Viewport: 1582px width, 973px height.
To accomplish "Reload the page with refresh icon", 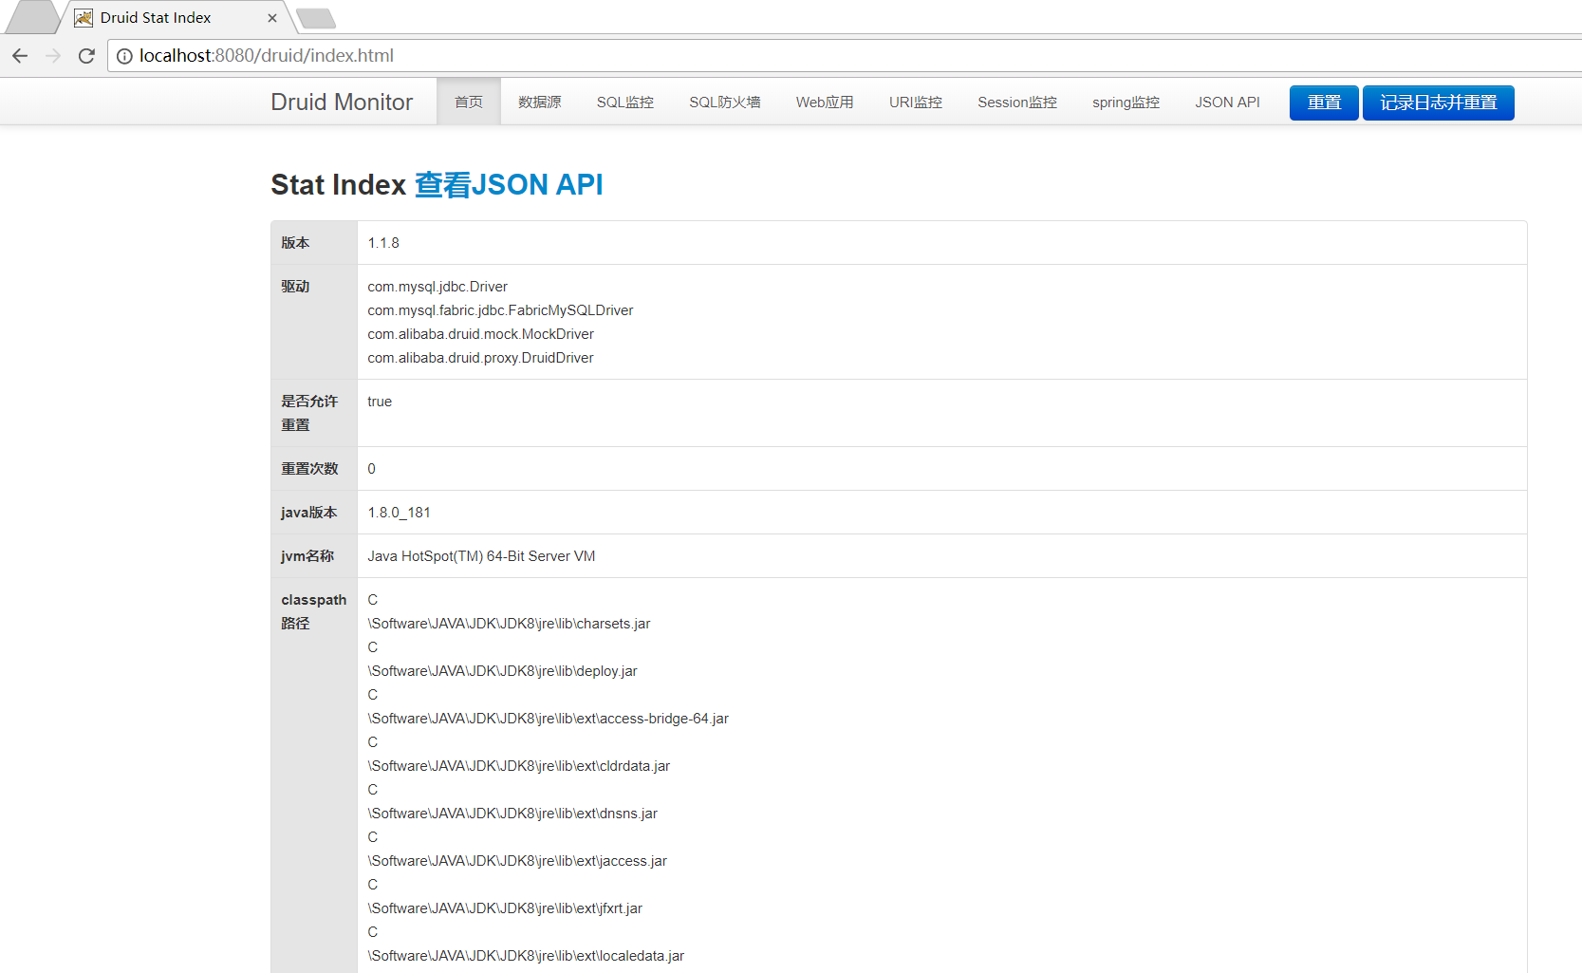I will pos(86,56).
